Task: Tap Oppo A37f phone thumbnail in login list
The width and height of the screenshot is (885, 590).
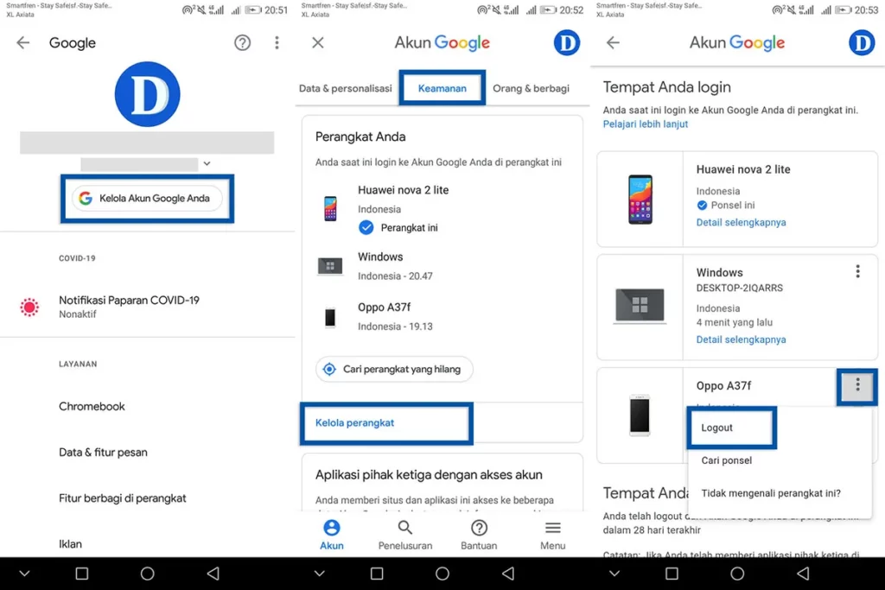Action: tap(640, 416)
